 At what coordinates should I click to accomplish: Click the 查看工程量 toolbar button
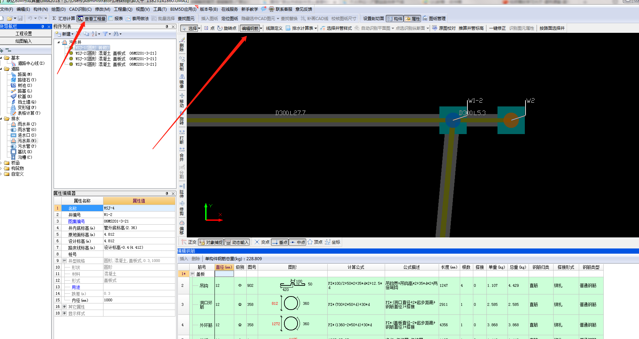[x=92, y=19]
